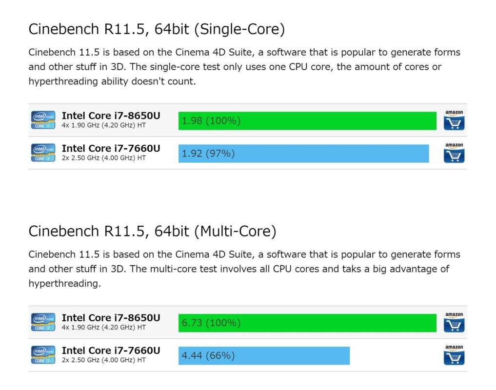Click the 4x 1.90 GHz spec under Single-Core
Image resolution: width=496 pixels, height=390 pixels.
coord(104,125)
